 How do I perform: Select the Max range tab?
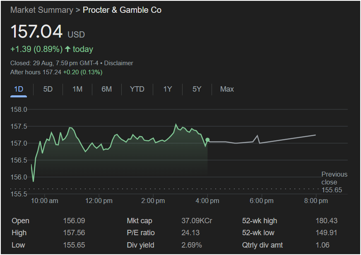pos(227,89)
